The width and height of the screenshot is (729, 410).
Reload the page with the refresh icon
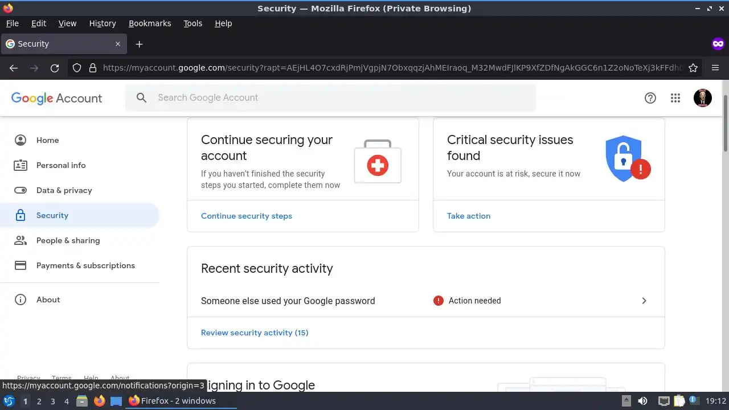coord(55,68)
